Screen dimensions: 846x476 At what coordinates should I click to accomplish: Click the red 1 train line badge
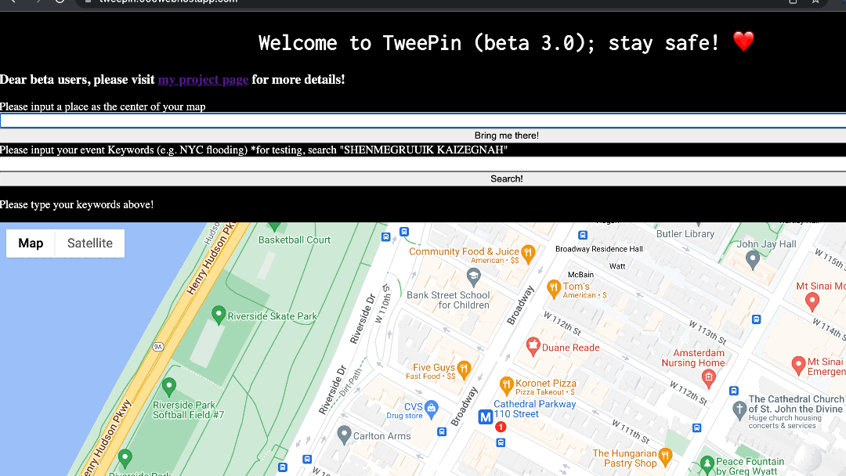coord(501,427)
